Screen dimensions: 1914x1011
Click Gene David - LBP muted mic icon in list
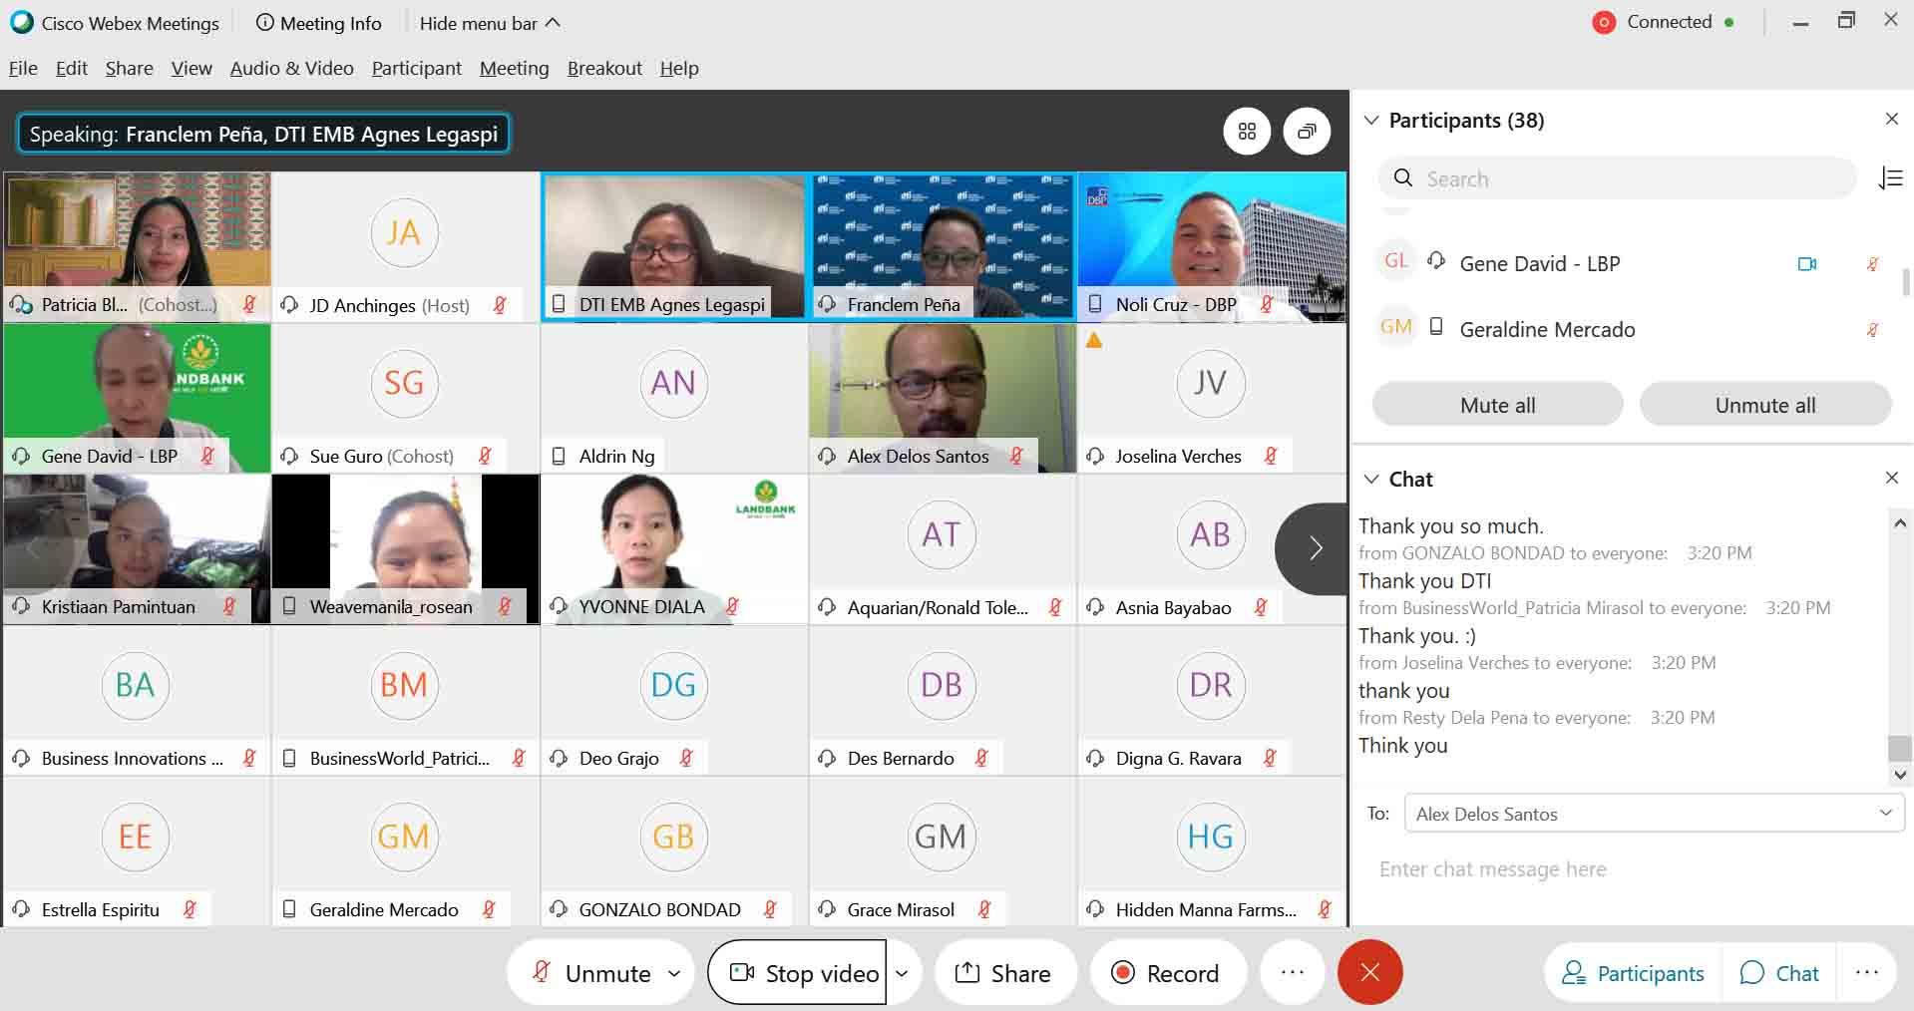[1872, 264]
